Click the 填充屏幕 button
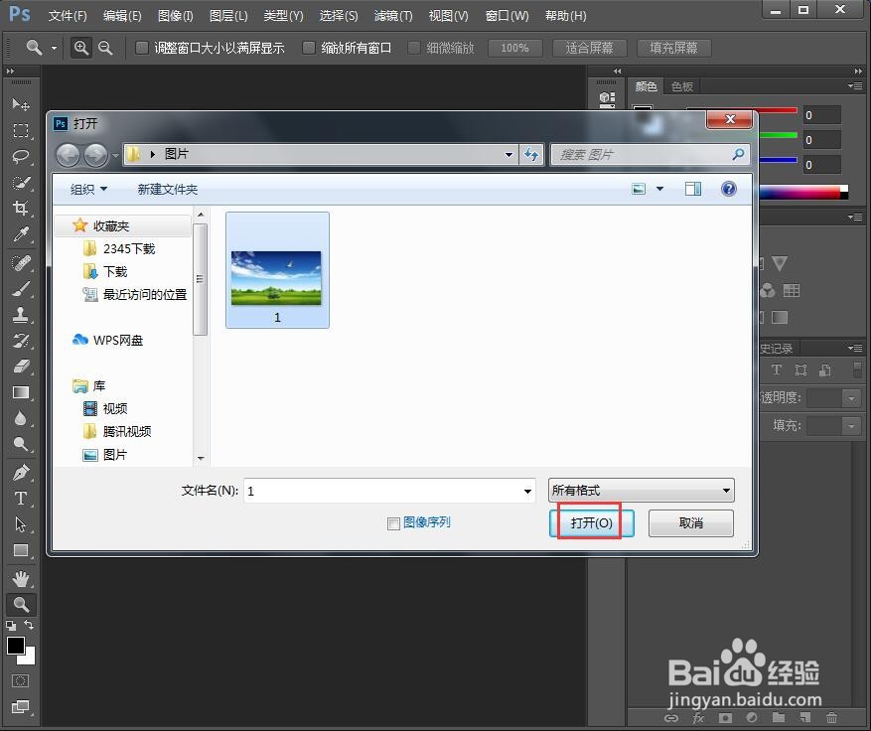The height and width of the screenshot is (731, 871). pyautogui.click(x=673, y=48)
